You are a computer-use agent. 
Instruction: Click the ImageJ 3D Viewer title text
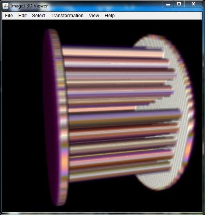pyautogui.click(x=29, y=6)
